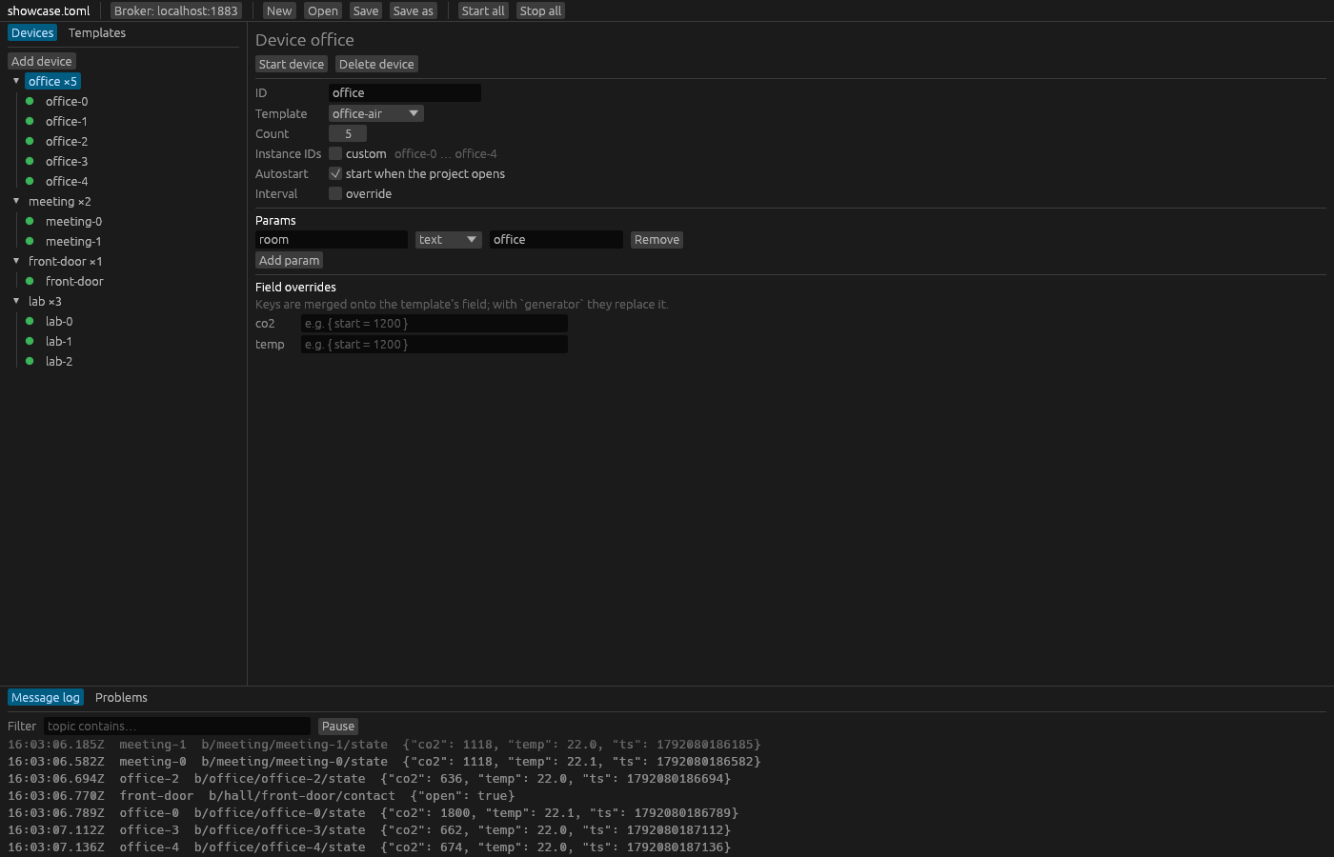This screenshot has height=857, width=1334.
Task: Click the Count value 5 field
Action: [348, 133]
